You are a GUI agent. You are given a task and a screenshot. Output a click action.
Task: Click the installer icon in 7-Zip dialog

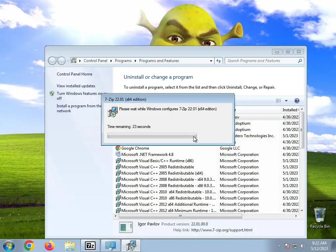pyautogui.click(x=113, y=112)
